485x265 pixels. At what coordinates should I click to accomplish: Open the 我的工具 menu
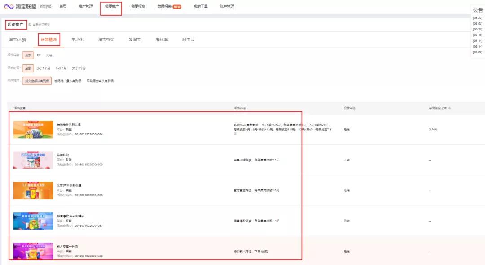click(201, 6)
